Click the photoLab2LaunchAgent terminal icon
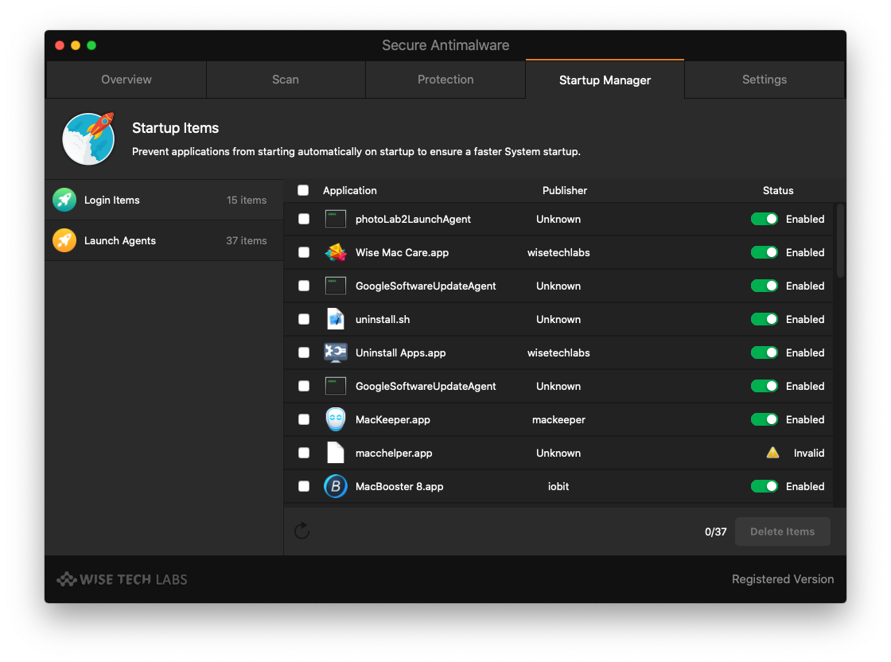The width and height of the screenshot is (891, 662). [x=335, y=219]
